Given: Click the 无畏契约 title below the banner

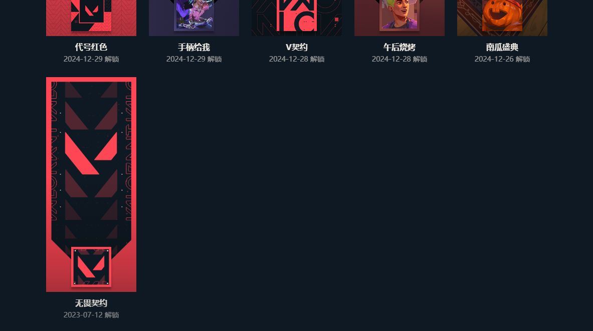Looking at the screenshot, I should click(x=91, y=303).
